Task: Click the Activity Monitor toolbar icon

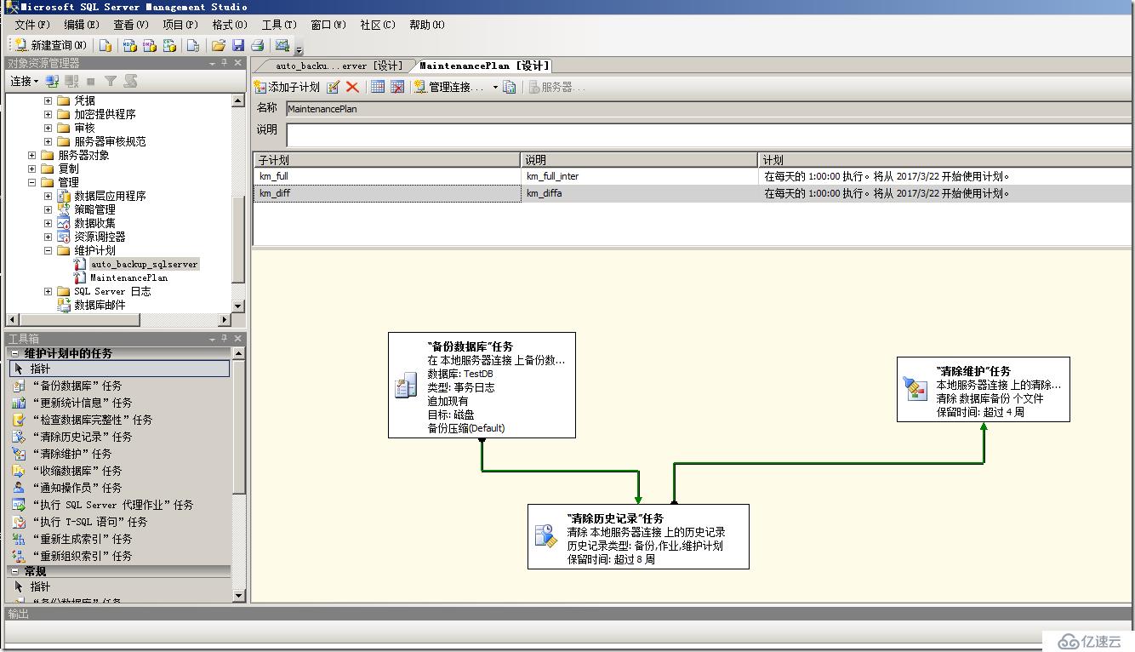Action: (x=282, y=45)
